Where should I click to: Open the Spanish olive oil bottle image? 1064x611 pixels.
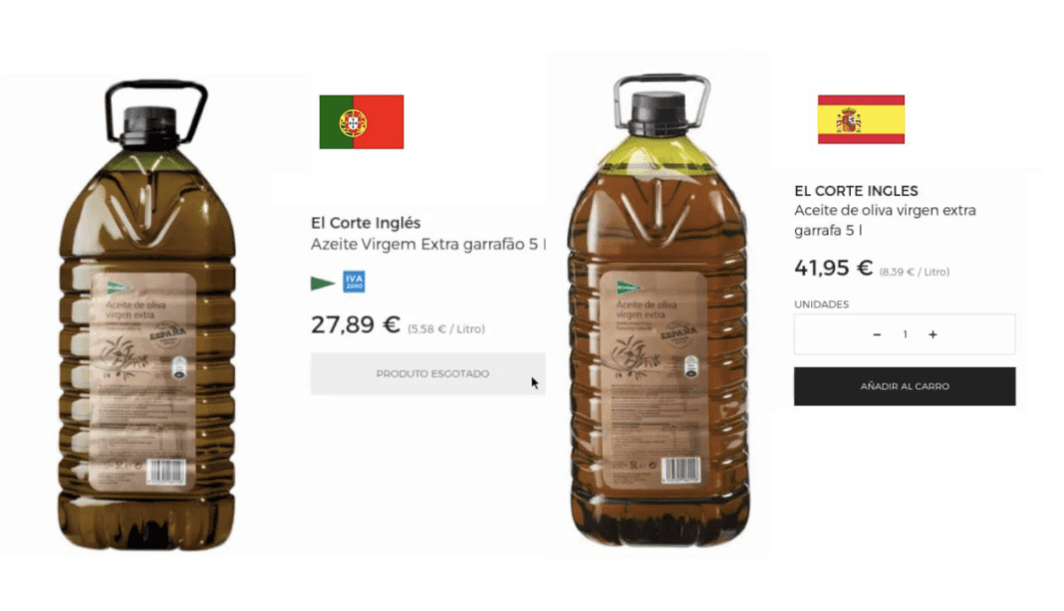(659, 308)
